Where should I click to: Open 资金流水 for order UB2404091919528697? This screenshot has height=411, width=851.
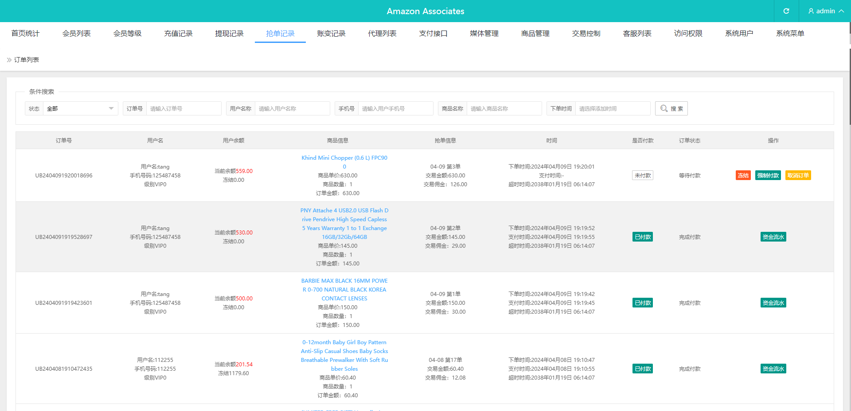pyautogui.click(x=773, y=237)
